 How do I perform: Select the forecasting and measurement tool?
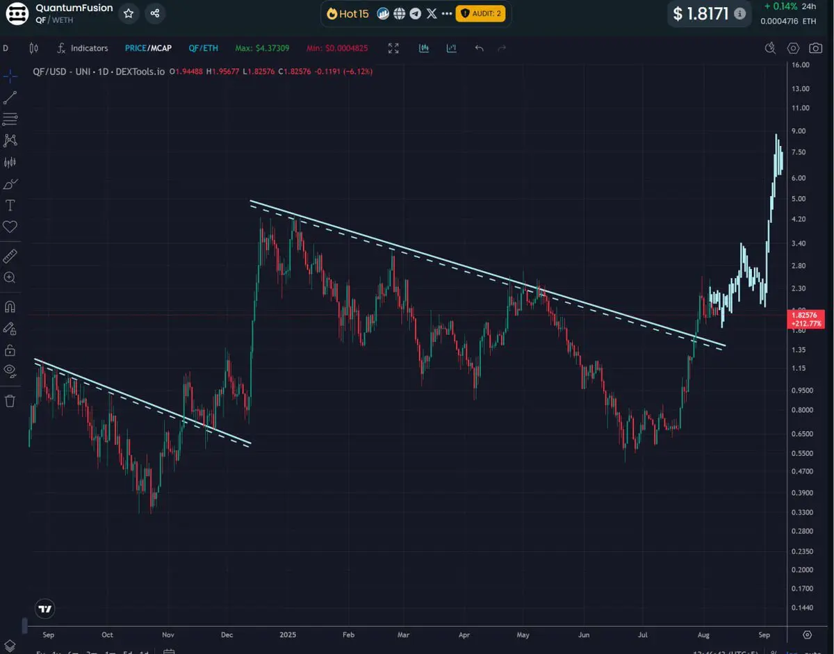click(10, 162)
